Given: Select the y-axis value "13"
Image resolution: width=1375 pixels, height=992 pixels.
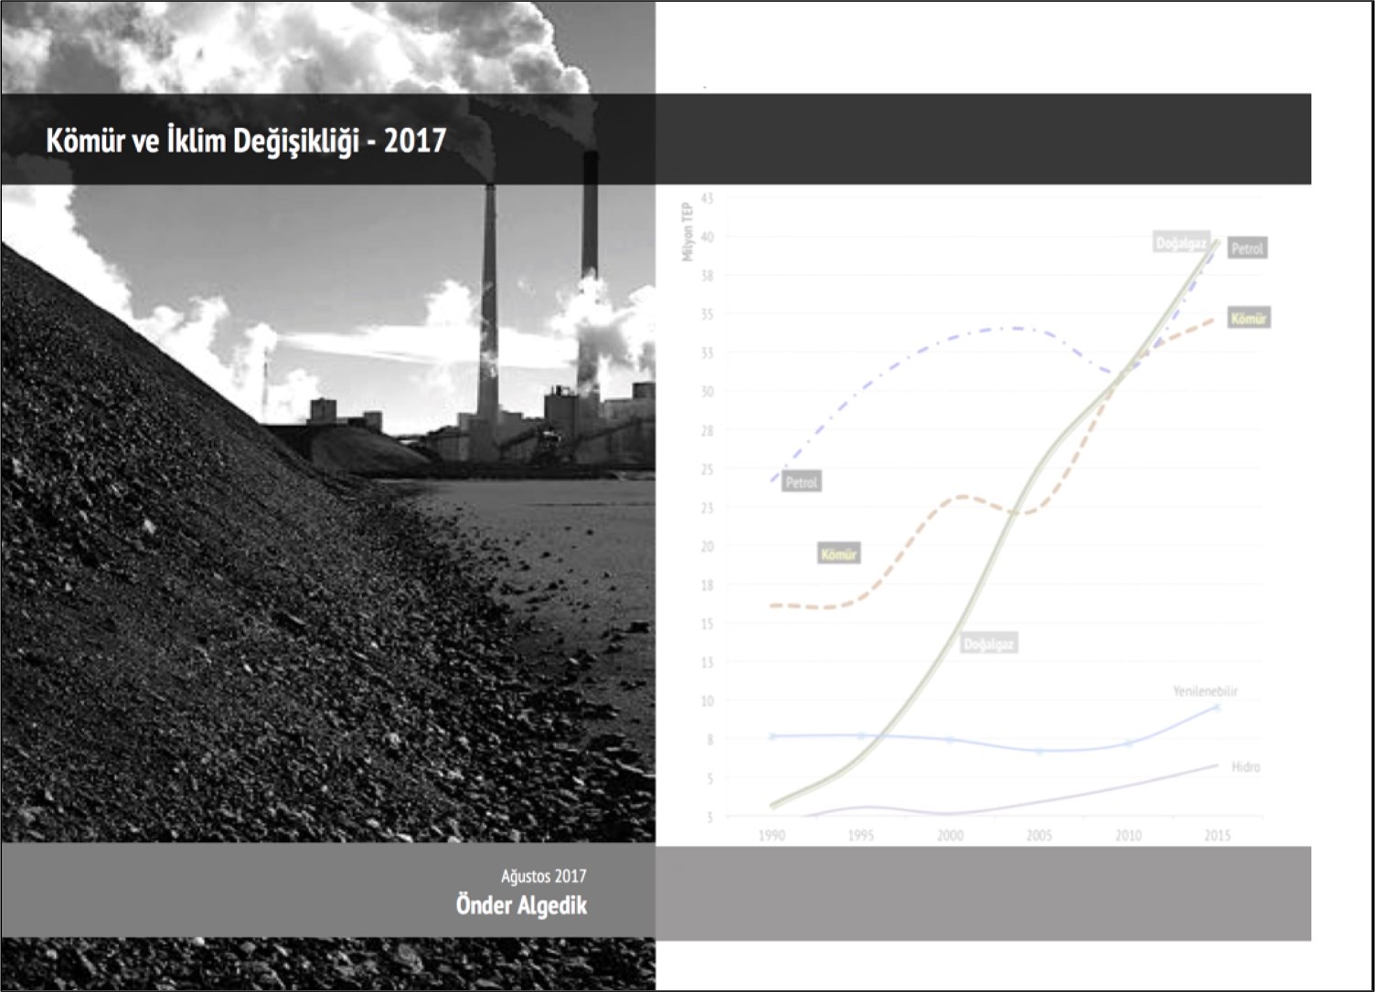Looking at the screenshot, I should pos(707,662).
